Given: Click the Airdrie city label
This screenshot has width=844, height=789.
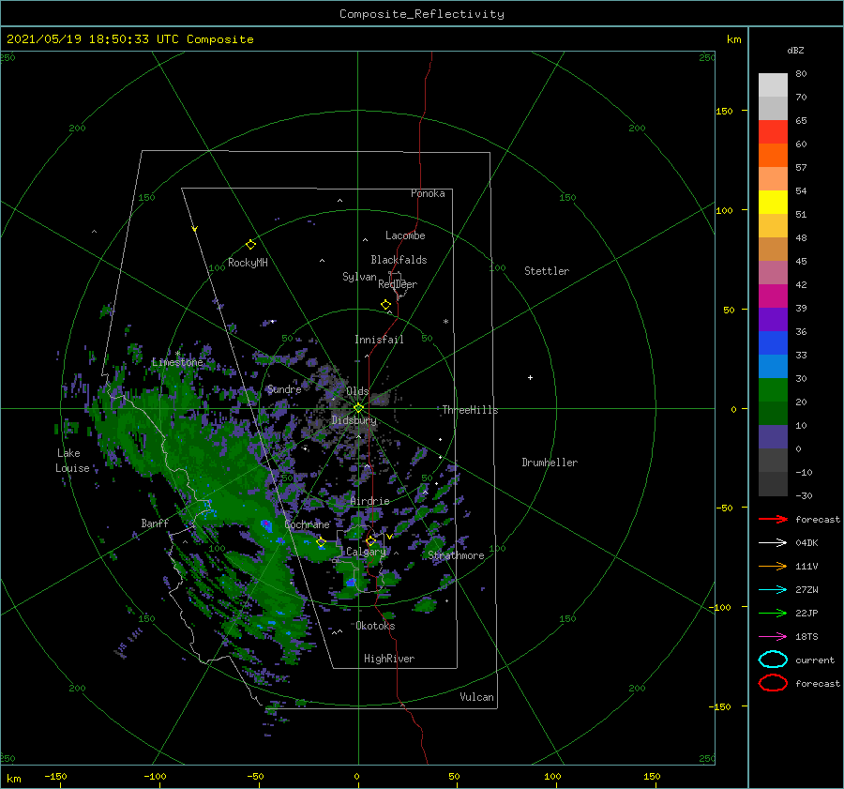Looking at the screenshot, I should coord(369,501).
